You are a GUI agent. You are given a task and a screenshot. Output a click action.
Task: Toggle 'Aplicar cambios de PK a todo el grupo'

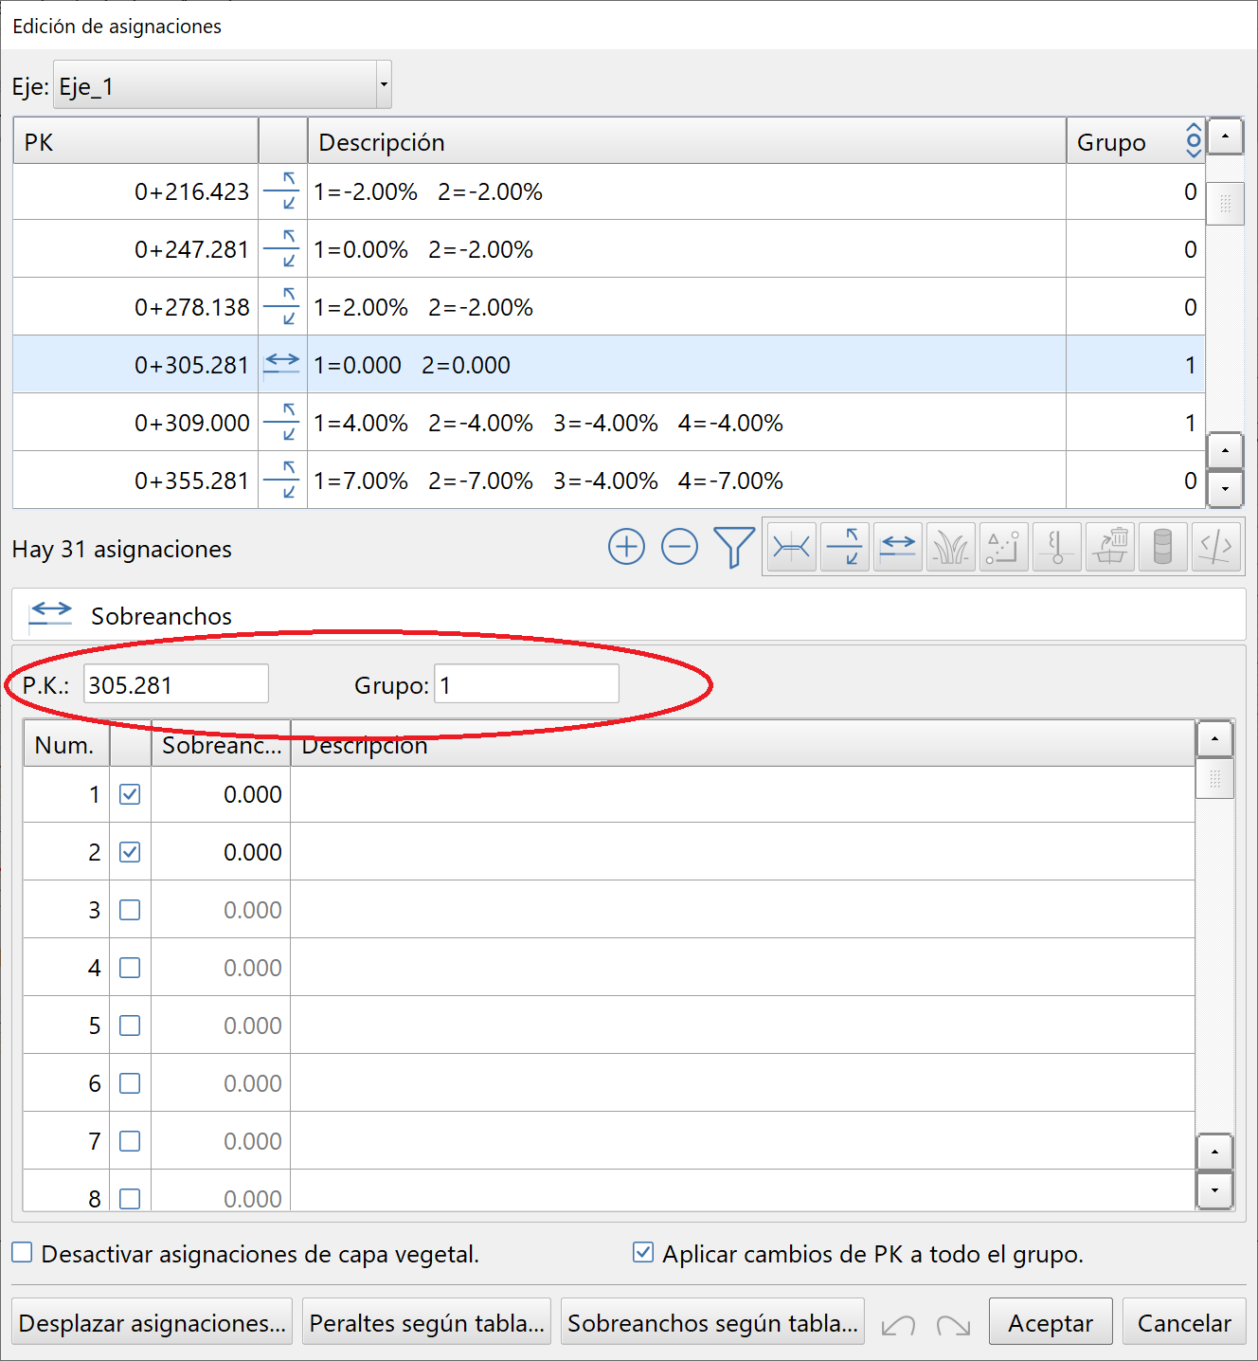click(x=643, y=1253)
